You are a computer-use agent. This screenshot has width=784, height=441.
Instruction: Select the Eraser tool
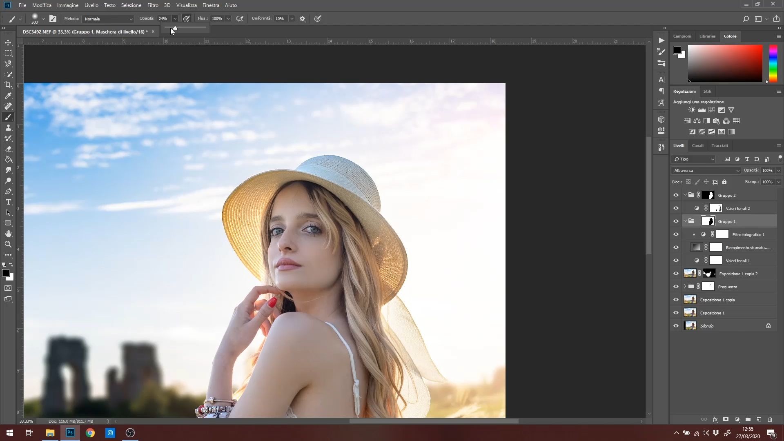(8, 149)
